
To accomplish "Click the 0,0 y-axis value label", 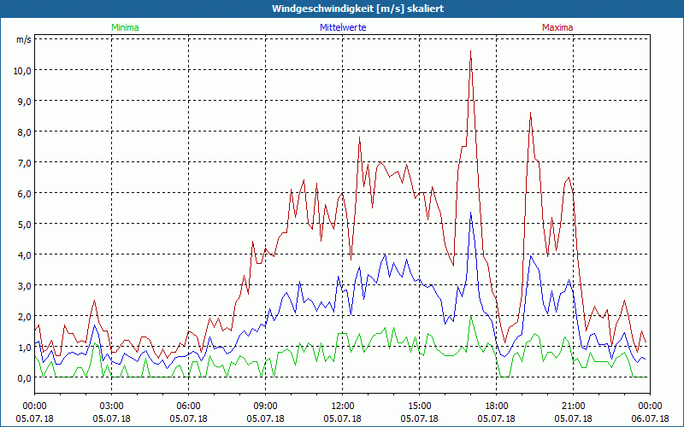I will coord(23,377).
